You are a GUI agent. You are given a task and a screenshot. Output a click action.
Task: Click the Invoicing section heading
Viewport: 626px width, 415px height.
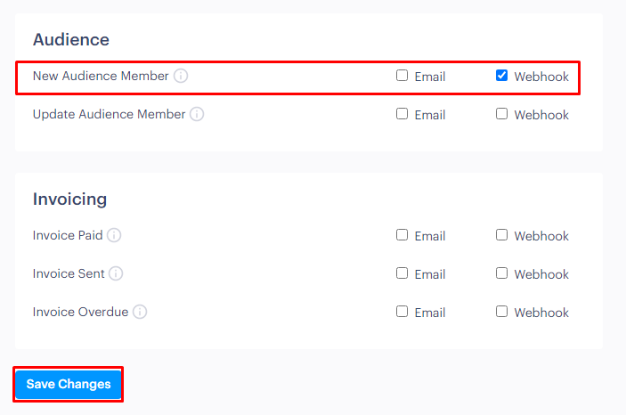pyautogui.click(x=69, y=199)
